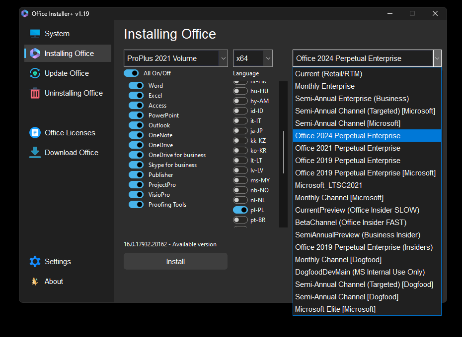
Task: Select highlighted Office 2024 Perpetual Enterprise item
Action: tap(367, 136)
